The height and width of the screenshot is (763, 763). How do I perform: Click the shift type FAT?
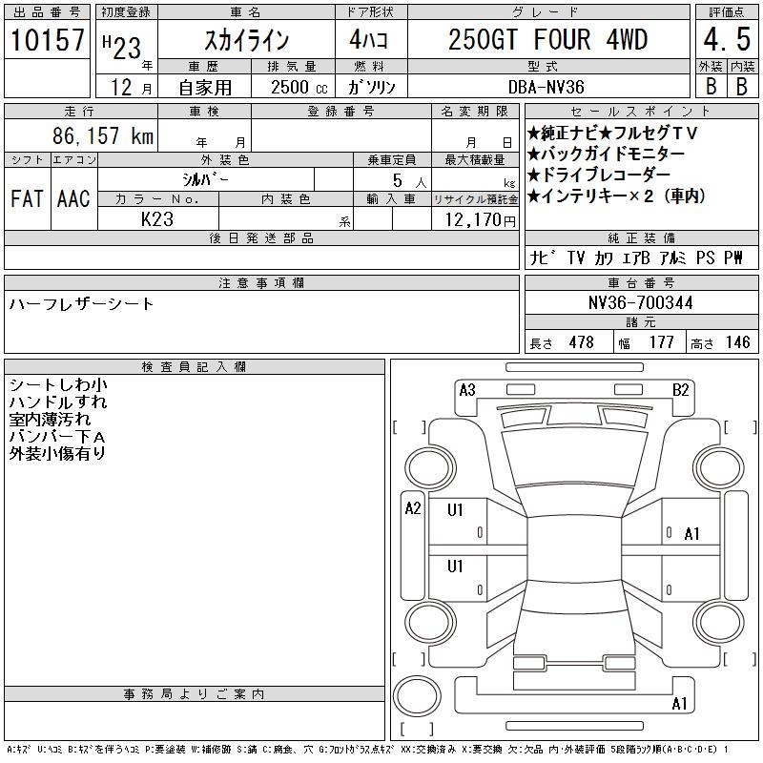[x=27, y=199]
